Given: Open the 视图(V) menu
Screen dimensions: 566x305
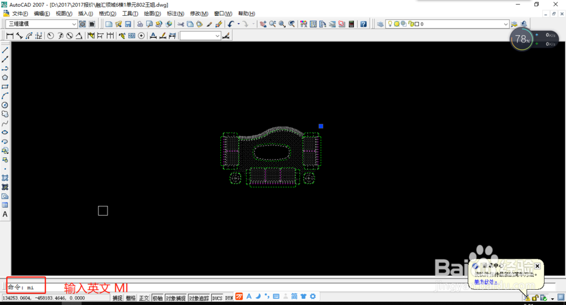Looking at the screenshot, I should 64,14.
